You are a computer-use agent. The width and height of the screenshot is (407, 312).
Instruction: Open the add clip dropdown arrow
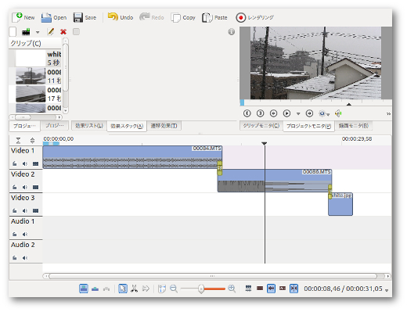(x=38, y=32)
